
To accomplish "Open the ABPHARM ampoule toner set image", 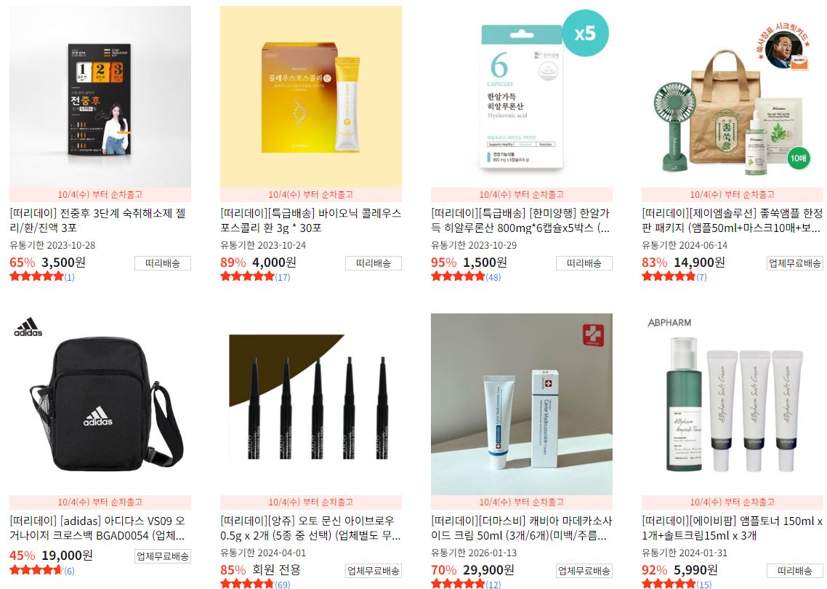I will tap(732, 404).
